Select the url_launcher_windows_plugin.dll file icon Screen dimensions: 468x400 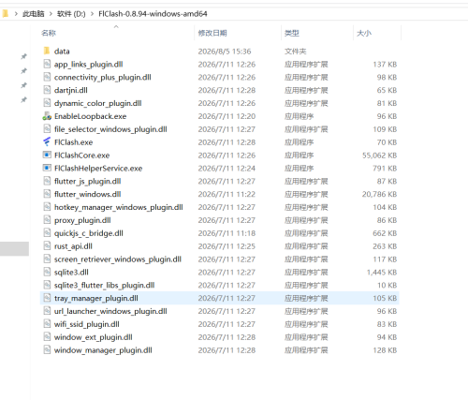[x=47, y=311]
